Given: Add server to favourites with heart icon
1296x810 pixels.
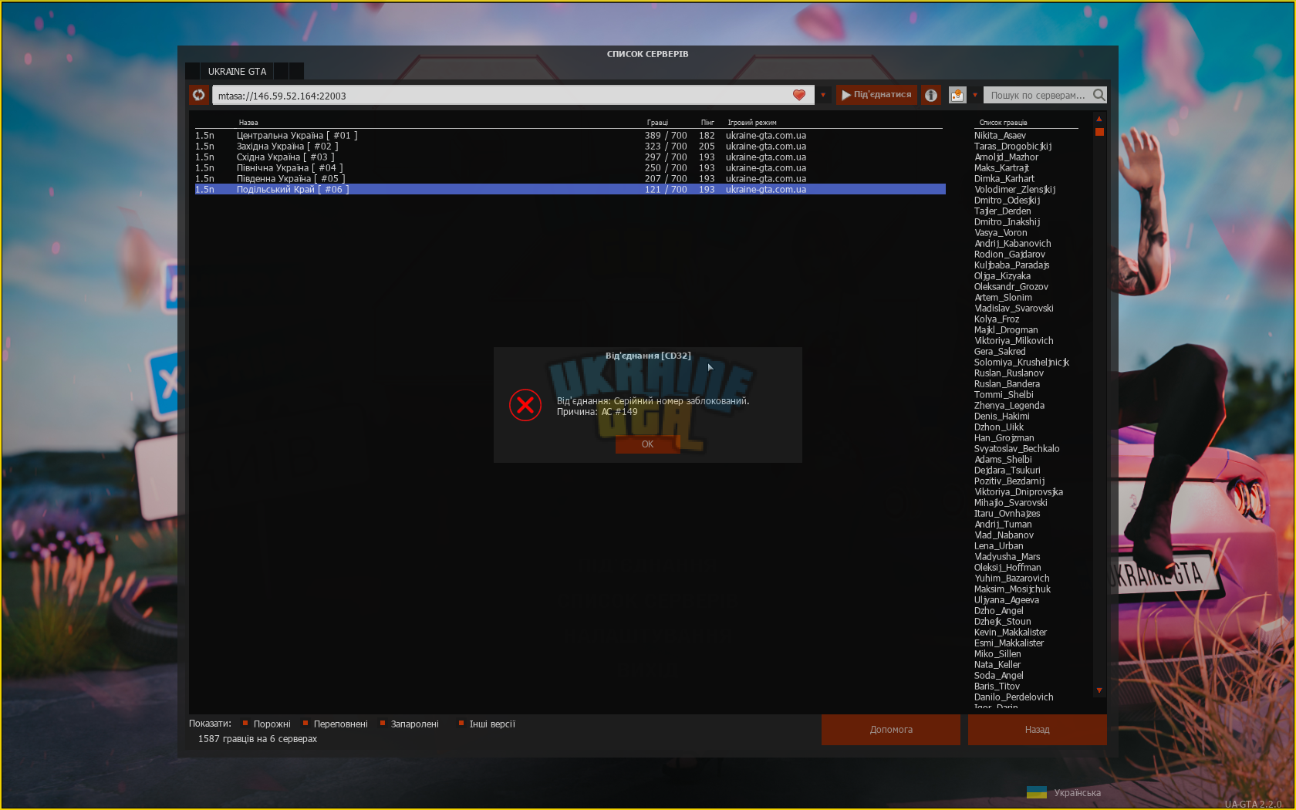Looking at the screenshot, I should click(799, 95).
